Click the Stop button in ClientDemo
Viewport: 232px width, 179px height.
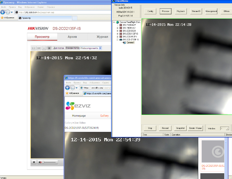(150, 128)
